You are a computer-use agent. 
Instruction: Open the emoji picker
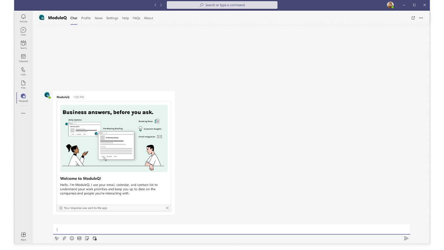pyautogui.click(x=72, y=238)
